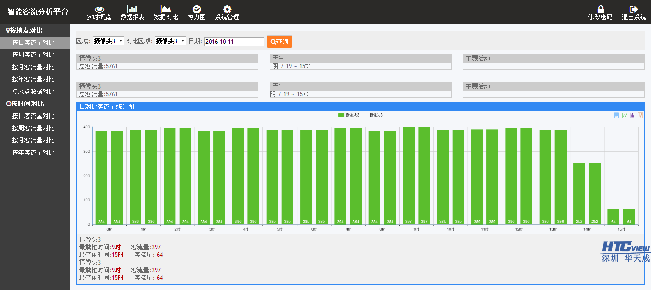The height and width of the screenshot is (290, 651).
Task: Toggle green 摄像头3 legend series
Action: tap(349, 115)
